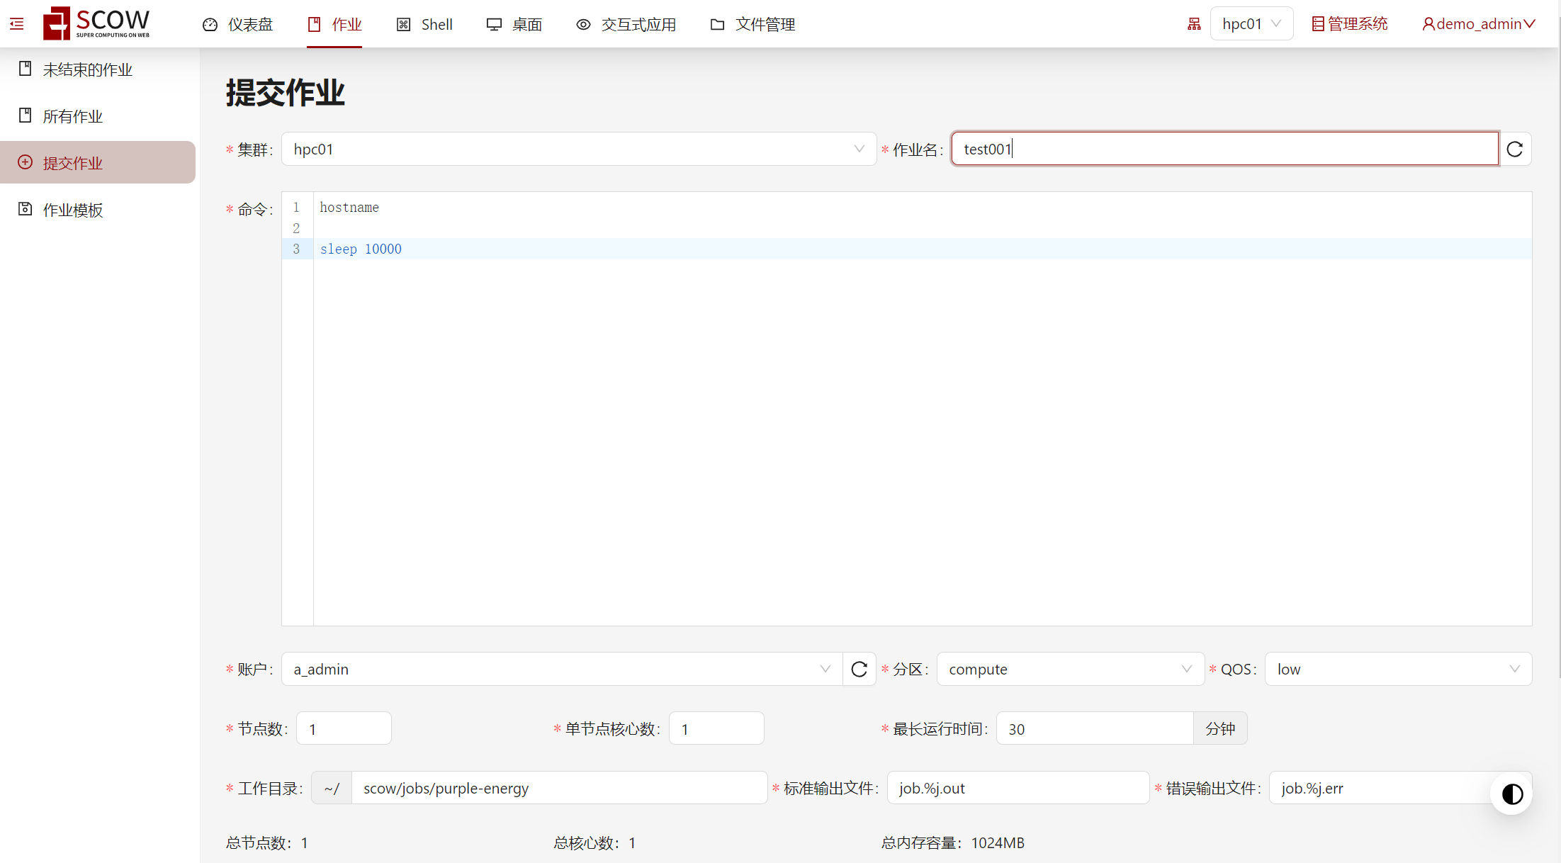This screenshot has height=863, width=1561.
Task: Open 未结束的作业 from the sidebar
Action: coord(87,69)
